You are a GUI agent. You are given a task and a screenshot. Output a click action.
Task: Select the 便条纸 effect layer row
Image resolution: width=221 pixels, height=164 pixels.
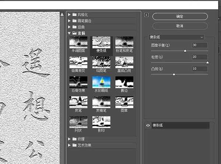[180, 126]
